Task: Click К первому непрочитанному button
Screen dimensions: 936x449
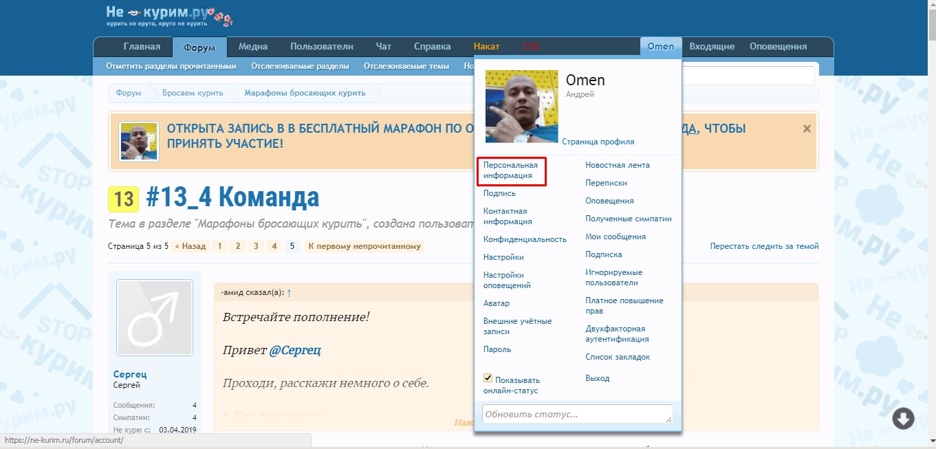Action: tap(364, 246)
